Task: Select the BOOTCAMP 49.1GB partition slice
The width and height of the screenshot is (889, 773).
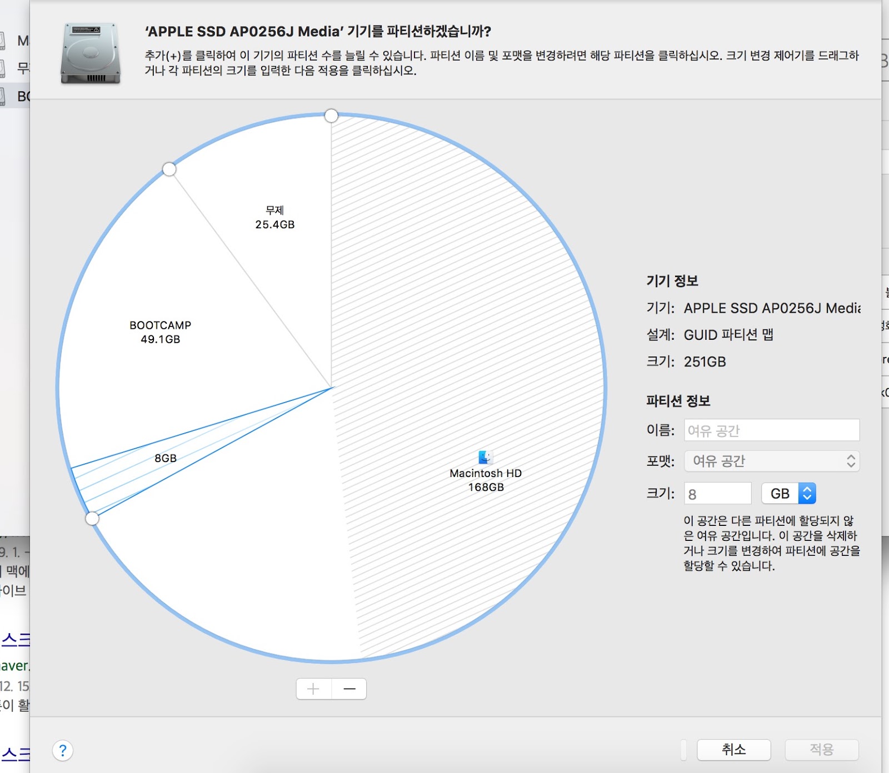Action: coord(161,332)
